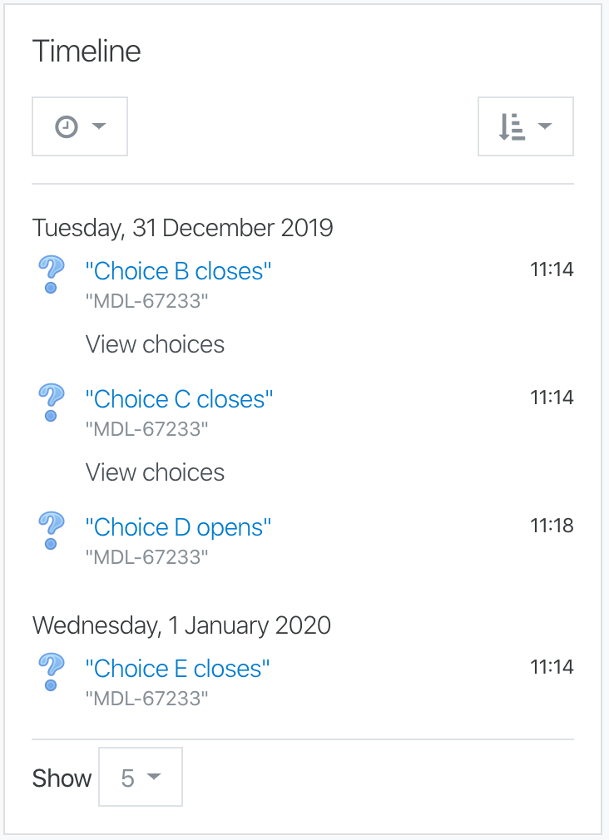
Task: Click course name MDL-67233 under Choice D
Action: 147,557
